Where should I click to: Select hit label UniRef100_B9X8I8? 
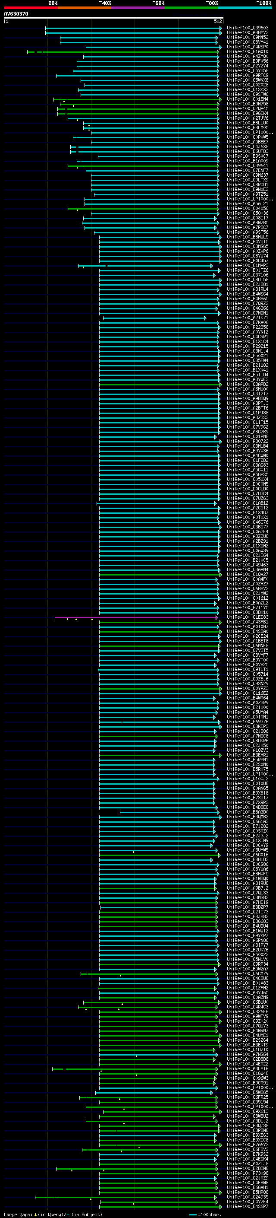click(x=248, y=793)
